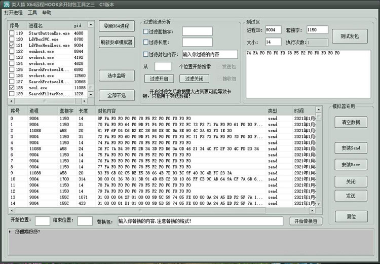
Task: Click the process list vertical scrollbar
Action: tap(91, 61)
